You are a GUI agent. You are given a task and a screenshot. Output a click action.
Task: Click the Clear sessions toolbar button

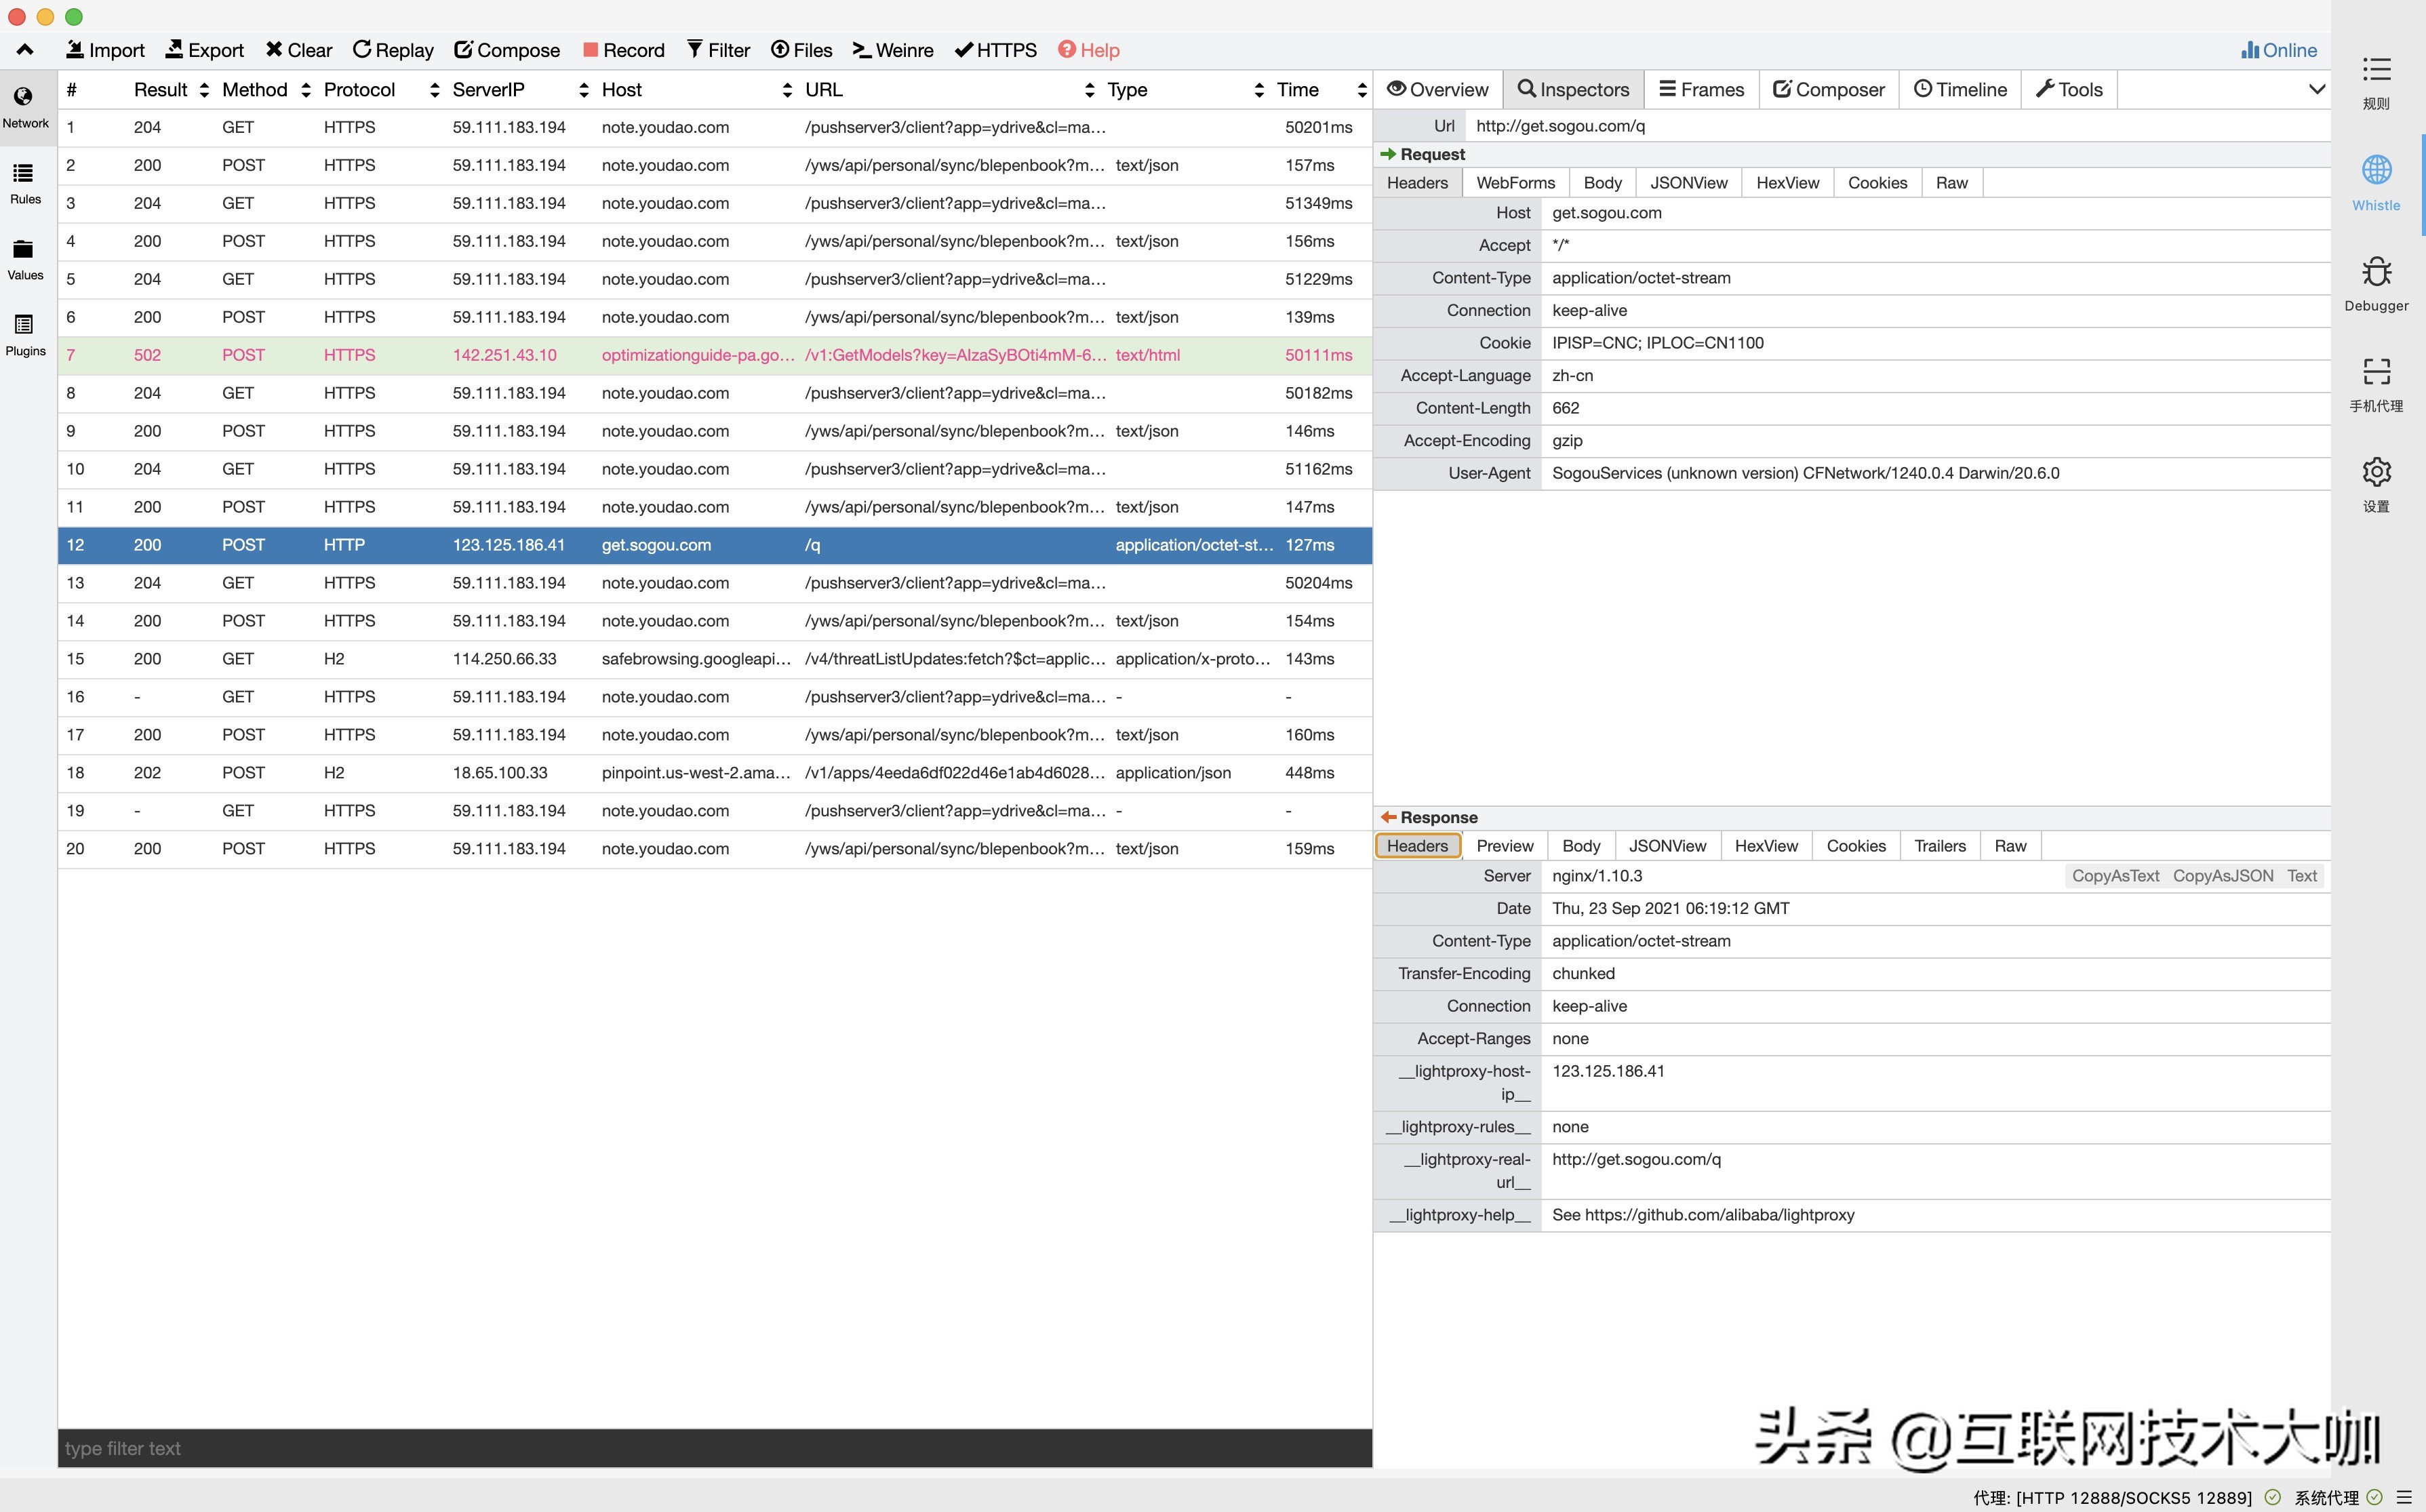pyautogui.click(x=298, y=50)
